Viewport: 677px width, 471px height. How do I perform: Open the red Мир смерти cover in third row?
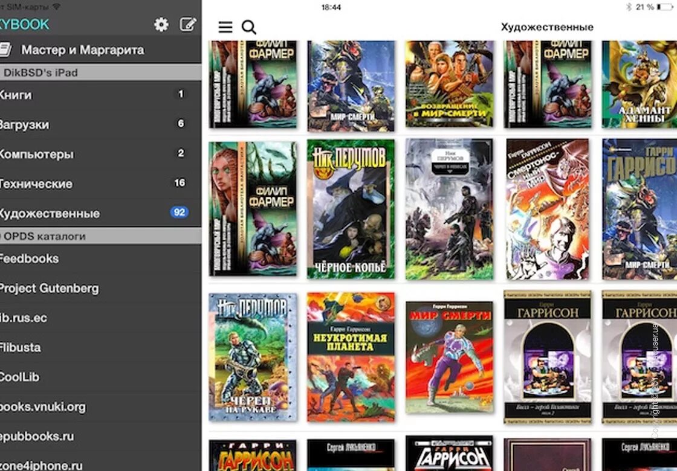point(449,357)
